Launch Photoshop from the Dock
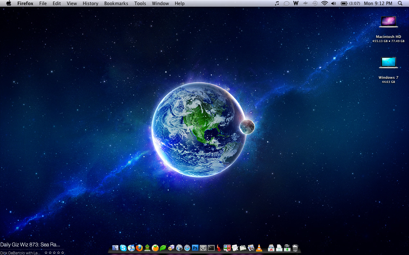The height and width of the screenshot is (255, 409). [195, 248]
